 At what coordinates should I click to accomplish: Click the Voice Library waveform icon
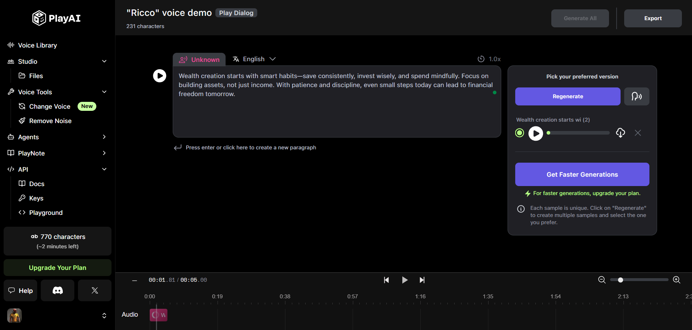click(x=11, y=45)
